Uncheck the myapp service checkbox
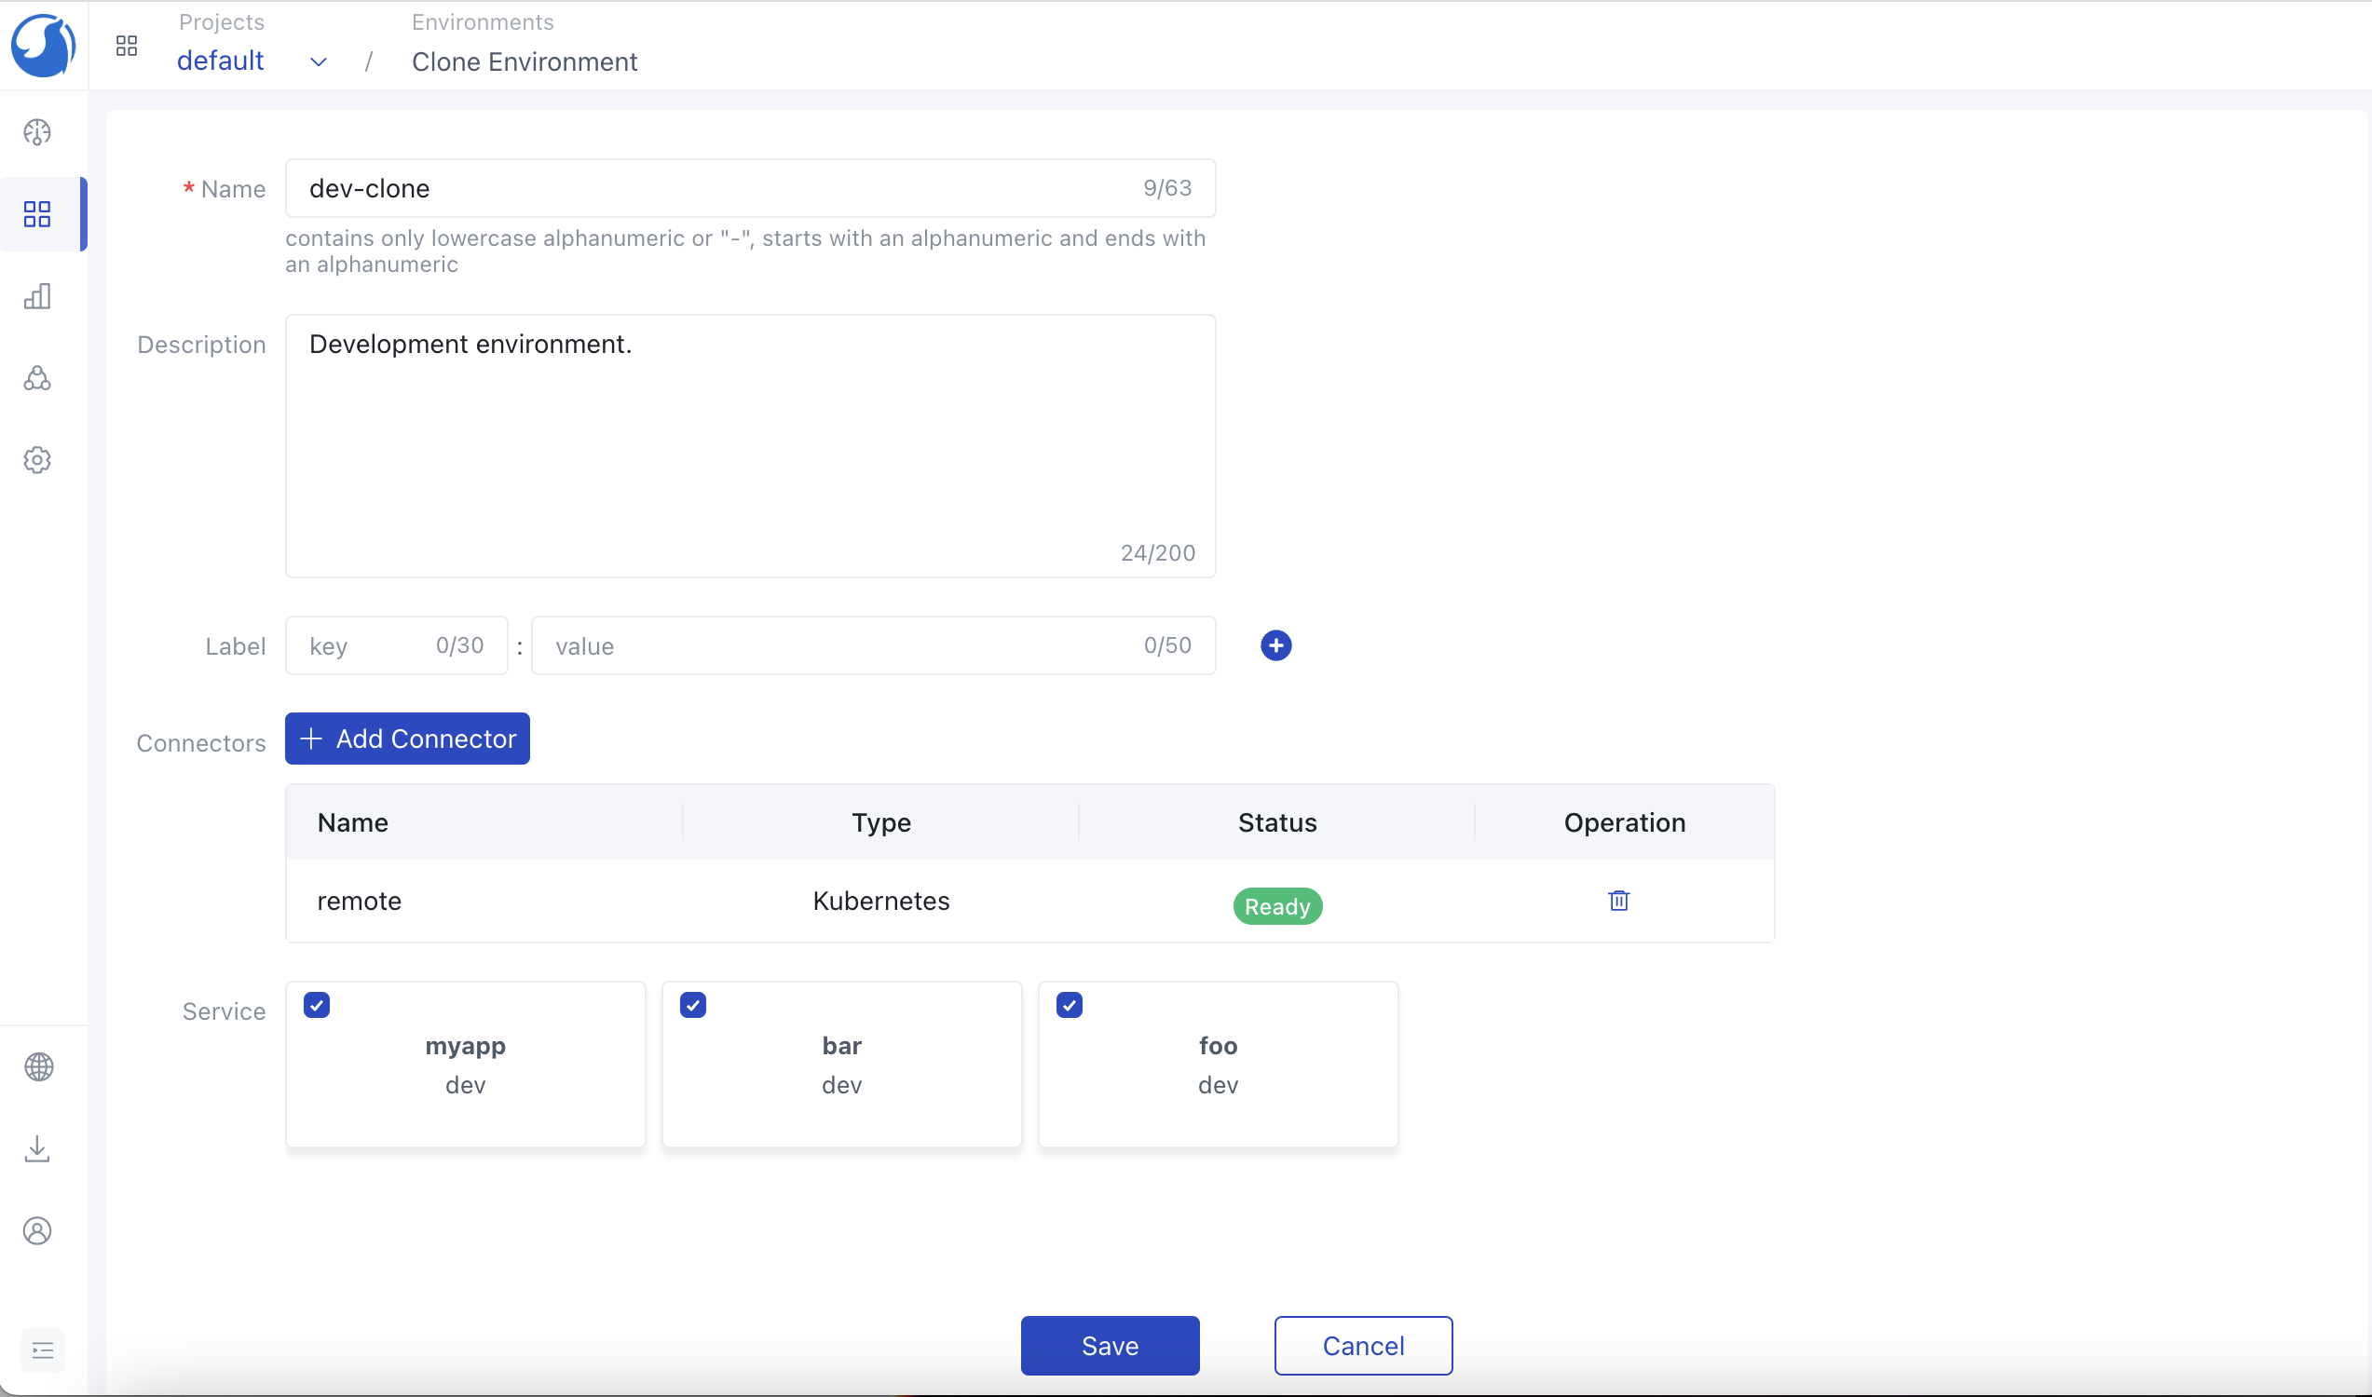Image resolution: width=2372 pixels, height=1397 pixels. coord(317,1006)
